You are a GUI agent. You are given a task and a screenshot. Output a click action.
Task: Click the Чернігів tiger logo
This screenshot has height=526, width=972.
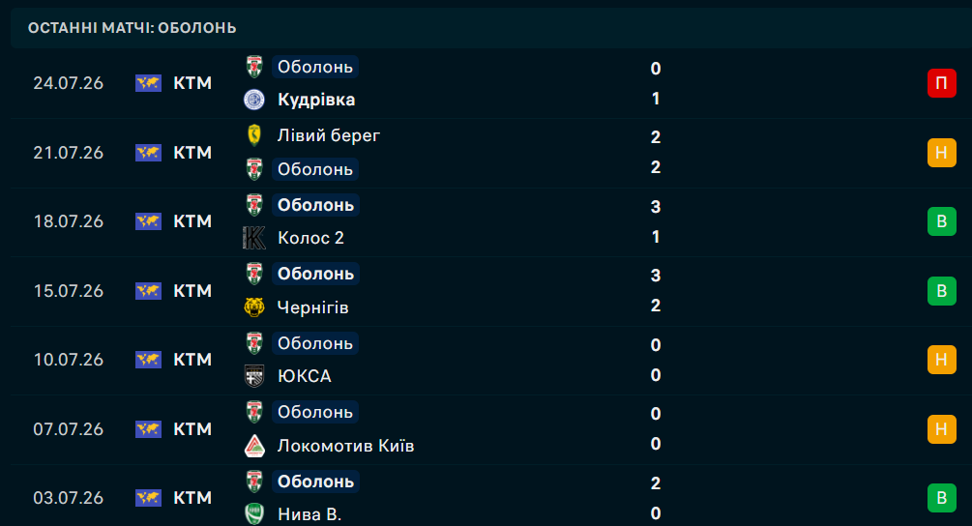254,307
